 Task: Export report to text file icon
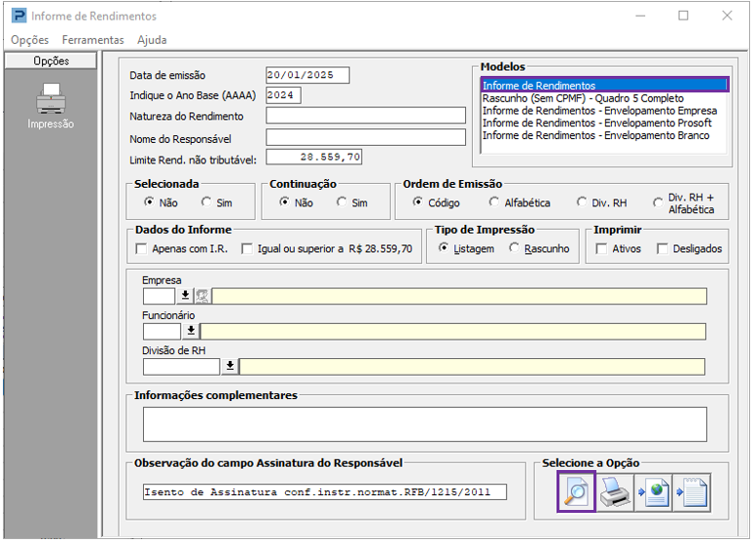click(x=692, y=492)
